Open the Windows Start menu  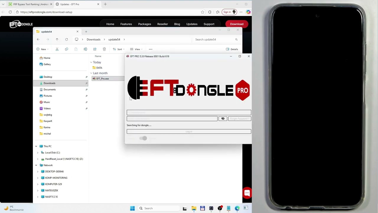click(132, 208)
